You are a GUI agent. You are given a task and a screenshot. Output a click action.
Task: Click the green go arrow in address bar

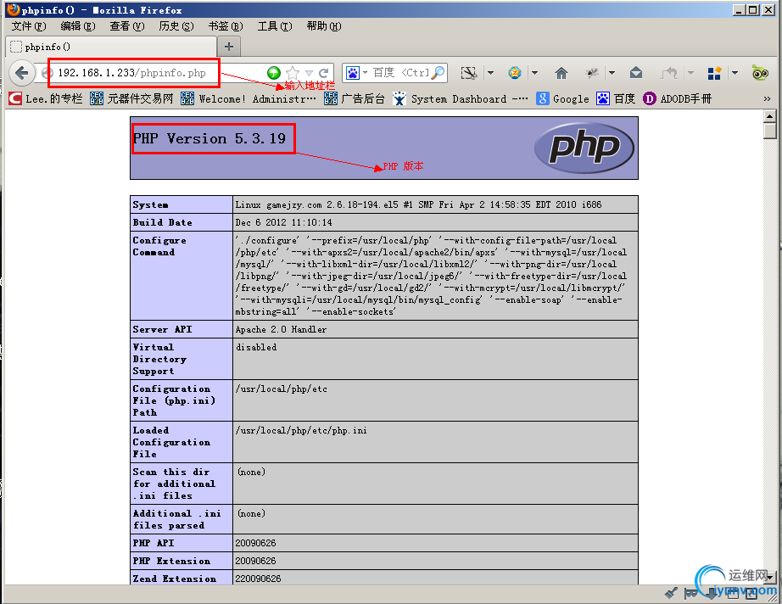point(274,73)
